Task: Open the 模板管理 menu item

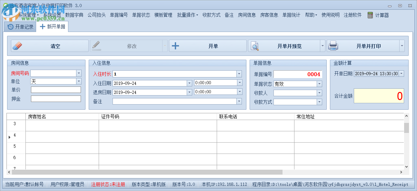Action: pos(163,15)
